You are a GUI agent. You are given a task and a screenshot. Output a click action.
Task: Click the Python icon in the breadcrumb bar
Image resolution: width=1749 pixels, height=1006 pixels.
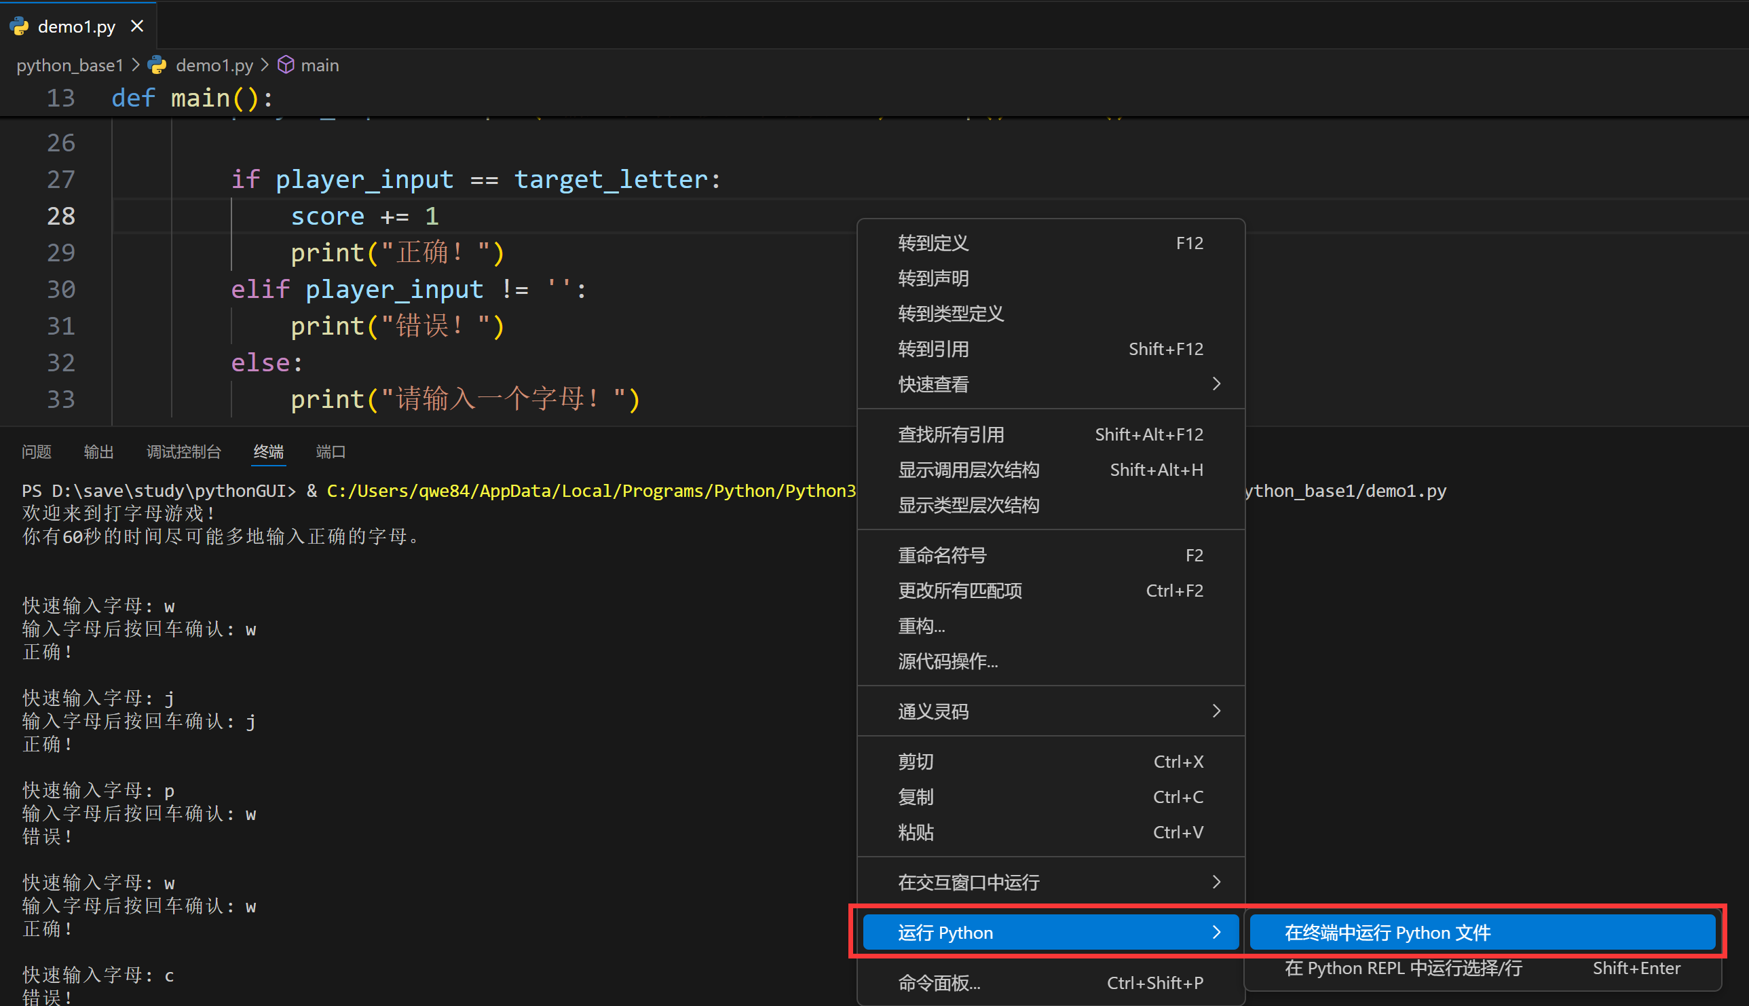point(157,65)
